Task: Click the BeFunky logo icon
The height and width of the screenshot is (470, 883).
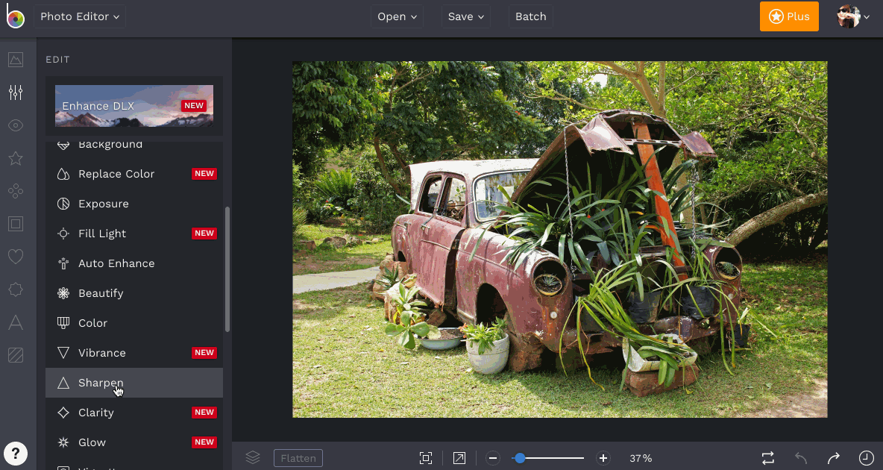Action: (15, 16)
